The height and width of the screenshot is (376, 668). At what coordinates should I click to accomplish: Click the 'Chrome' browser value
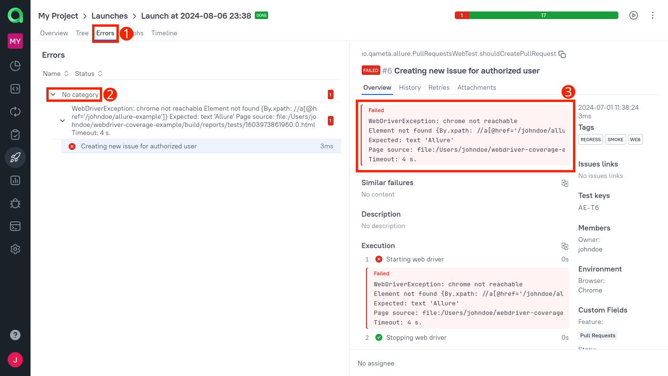point(590,290)
